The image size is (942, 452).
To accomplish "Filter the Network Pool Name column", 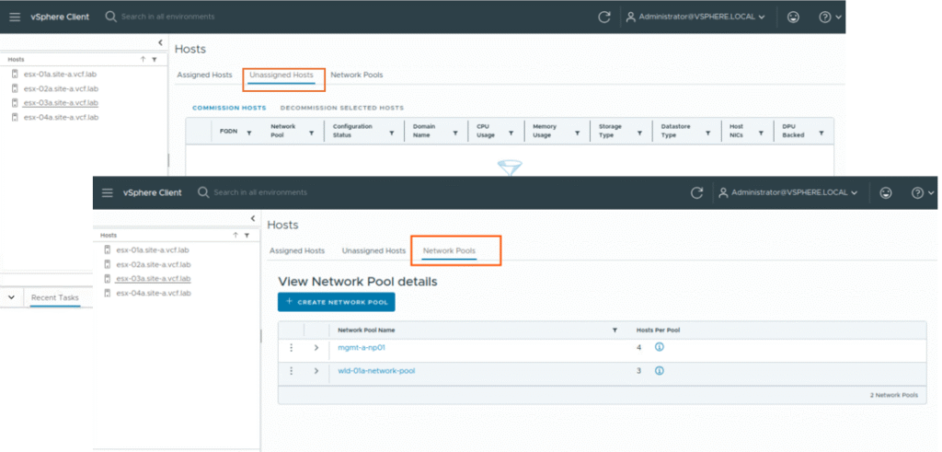I will 614,330.
